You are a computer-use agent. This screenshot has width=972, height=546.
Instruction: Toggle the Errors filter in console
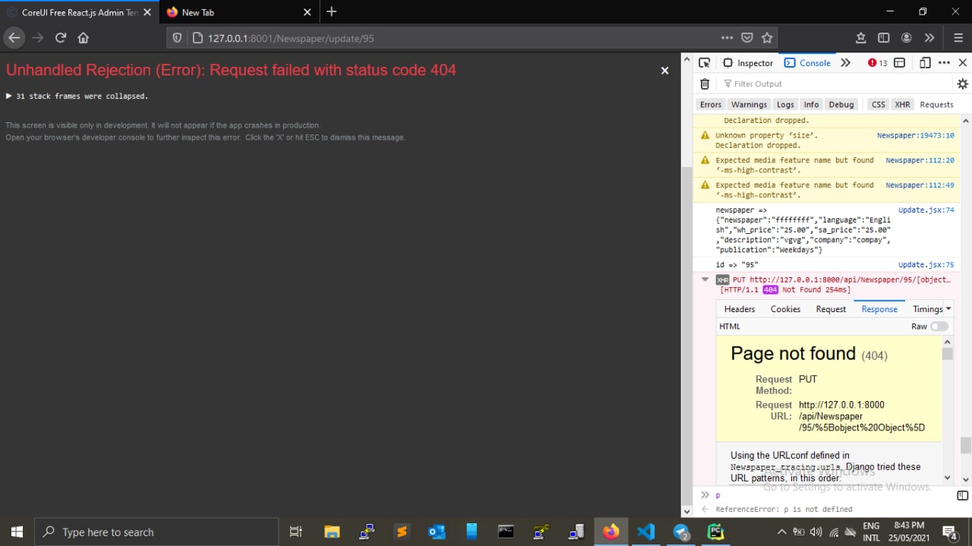[x=711, y=105]
